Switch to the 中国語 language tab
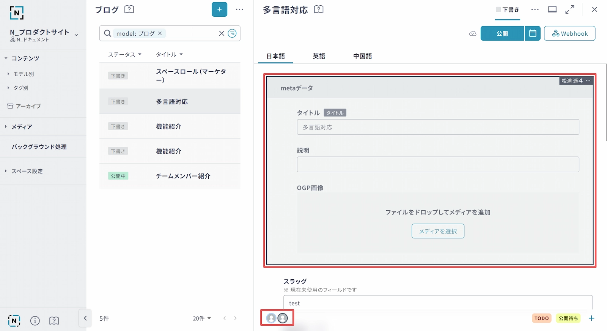The image size is (607, 331). click(x=362, y=56)
